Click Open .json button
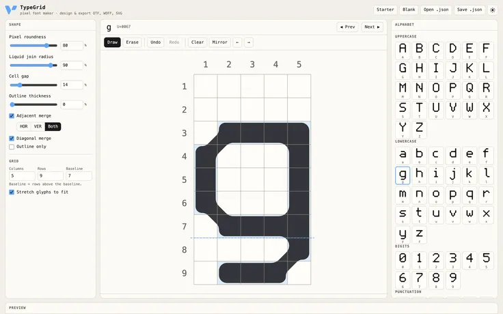 click(x=436, y=10)
